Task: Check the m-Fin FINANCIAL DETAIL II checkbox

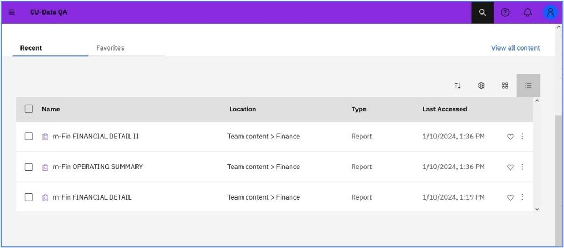Action: (x=29, y=137)
